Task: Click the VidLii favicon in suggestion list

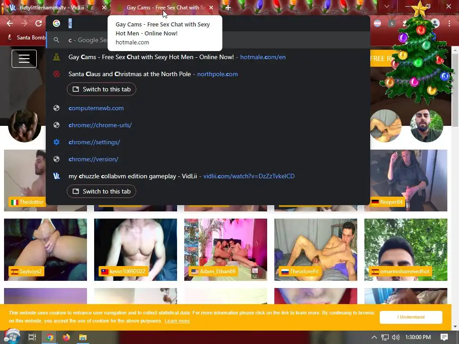Action: 56,176
